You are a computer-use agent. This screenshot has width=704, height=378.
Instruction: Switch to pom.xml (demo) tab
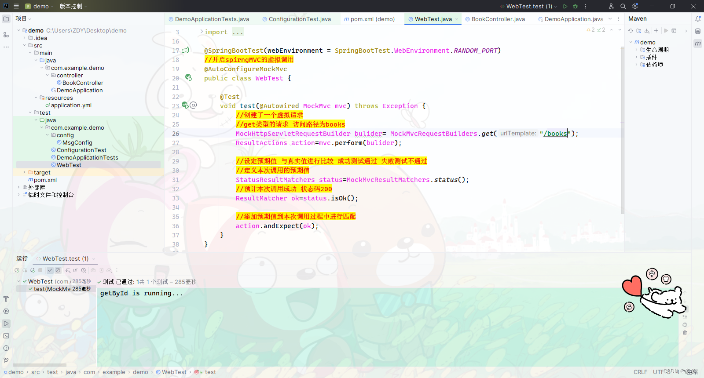tap(369, 19)
